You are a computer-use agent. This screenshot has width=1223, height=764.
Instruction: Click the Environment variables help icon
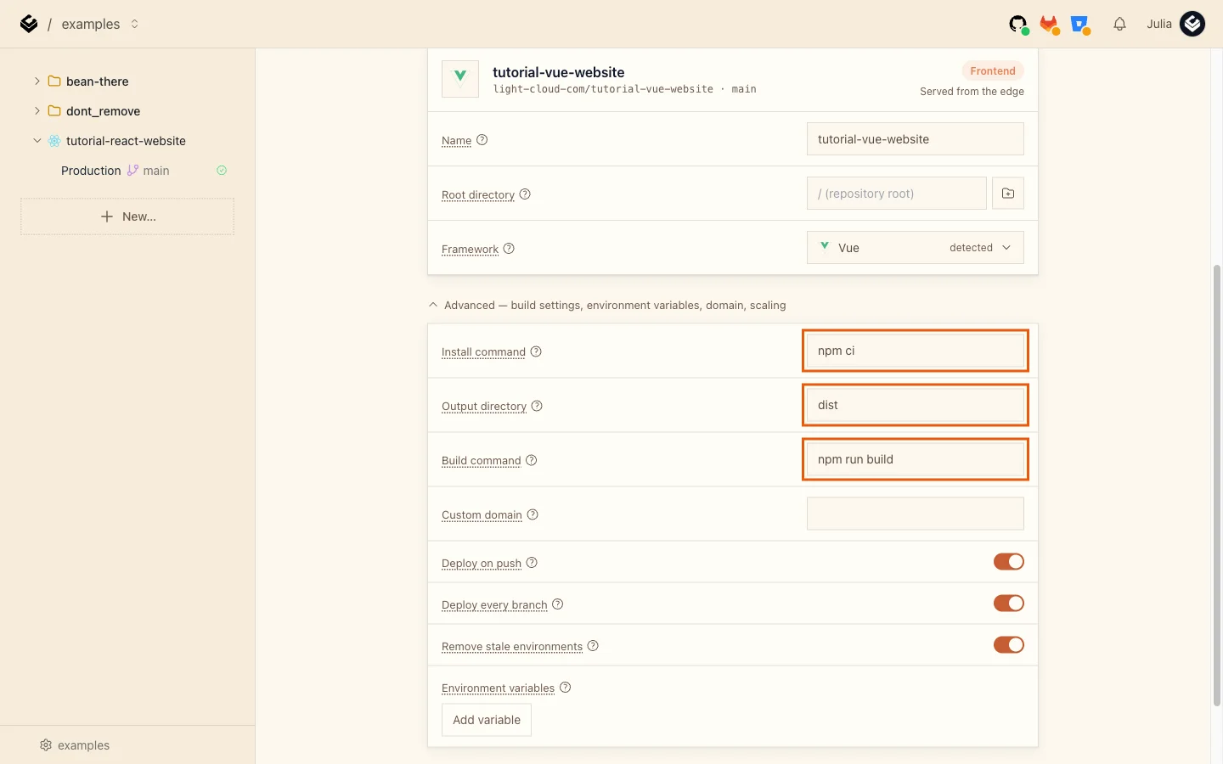click(566, 688)
